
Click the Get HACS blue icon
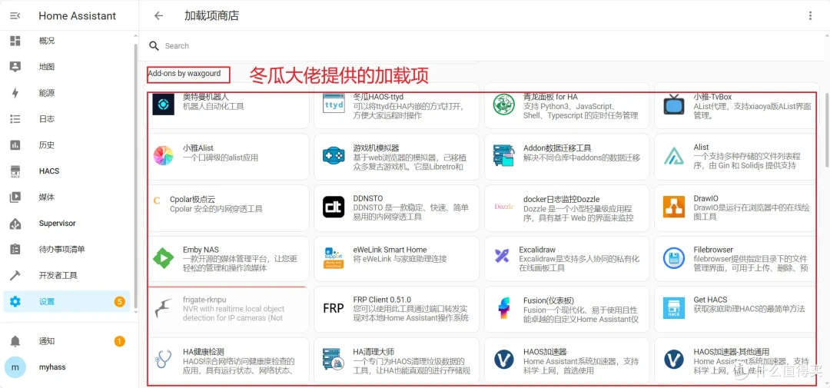tap(674, 308)
